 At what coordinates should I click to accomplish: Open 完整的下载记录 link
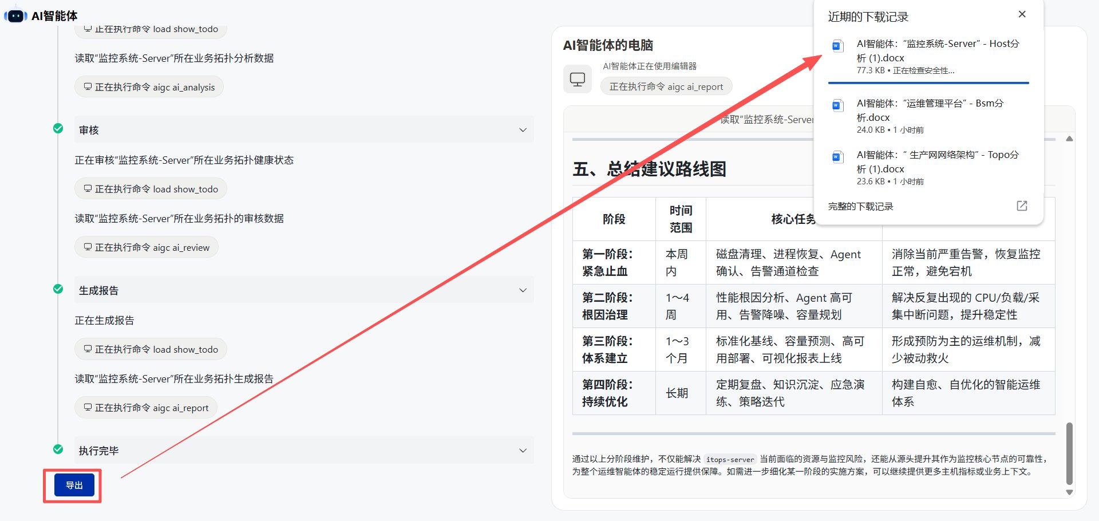[x=860, y=206]
